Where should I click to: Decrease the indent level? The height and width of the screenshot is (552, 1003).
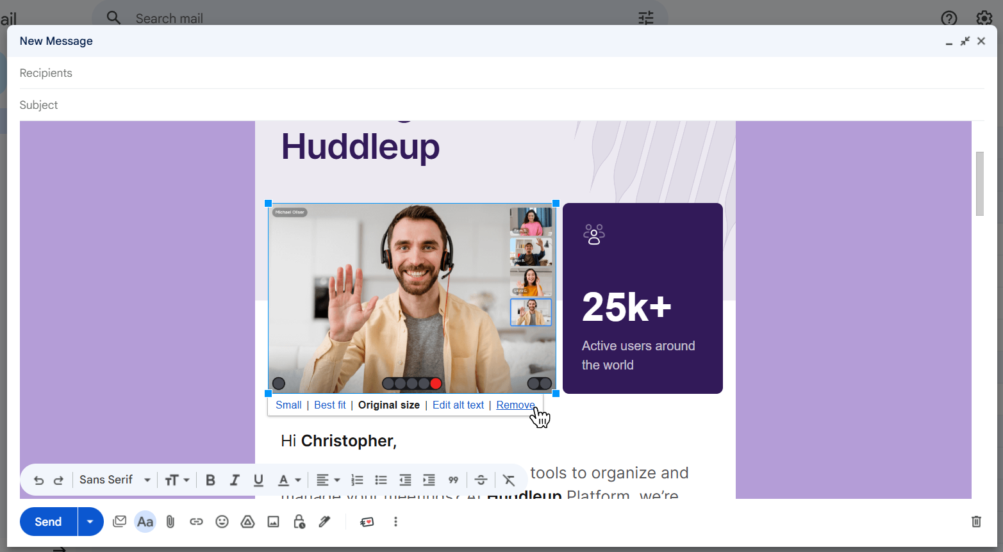tap(405, 480)
